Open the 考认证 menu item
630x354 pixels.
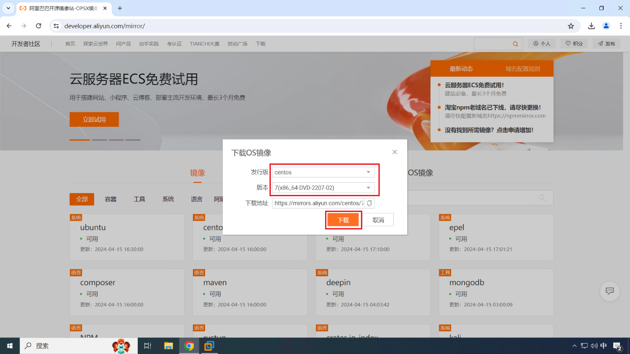pos(174,44)
